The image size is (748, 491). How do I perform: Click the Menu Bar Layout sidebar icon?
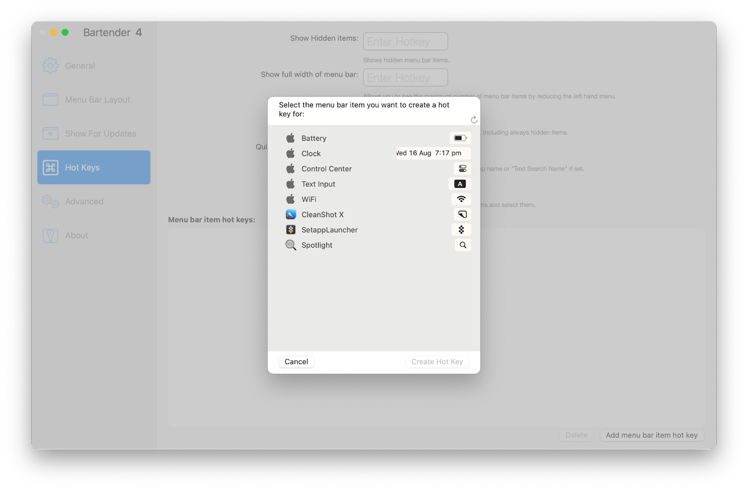click(x=50, y=100)
